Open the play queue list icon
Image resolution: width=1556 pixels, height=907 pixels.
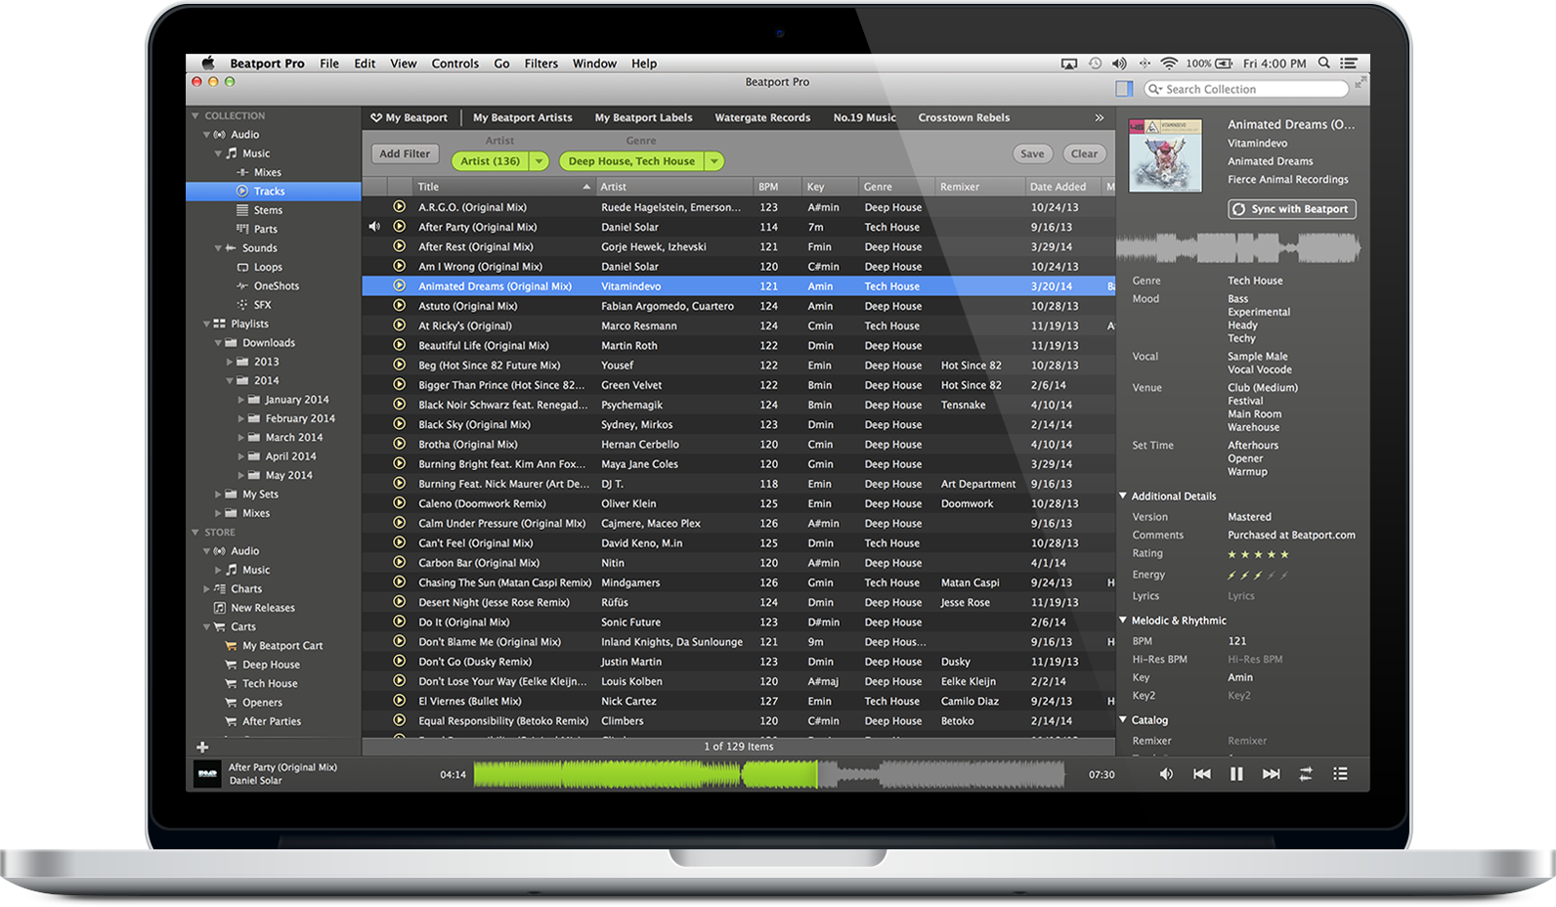1340,774
